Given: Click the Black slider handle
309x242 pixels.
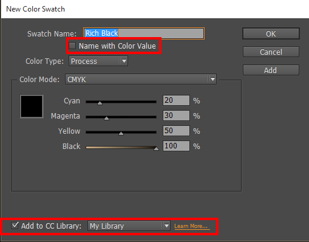Looking at the screenshot, I should (156, 149).
